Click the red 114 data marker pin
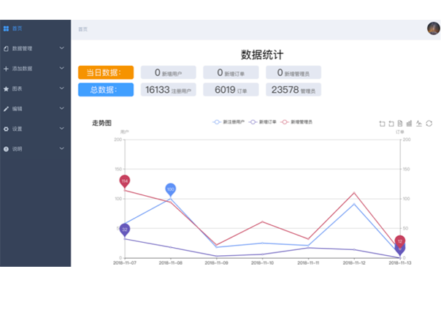 tap(125, 181)
